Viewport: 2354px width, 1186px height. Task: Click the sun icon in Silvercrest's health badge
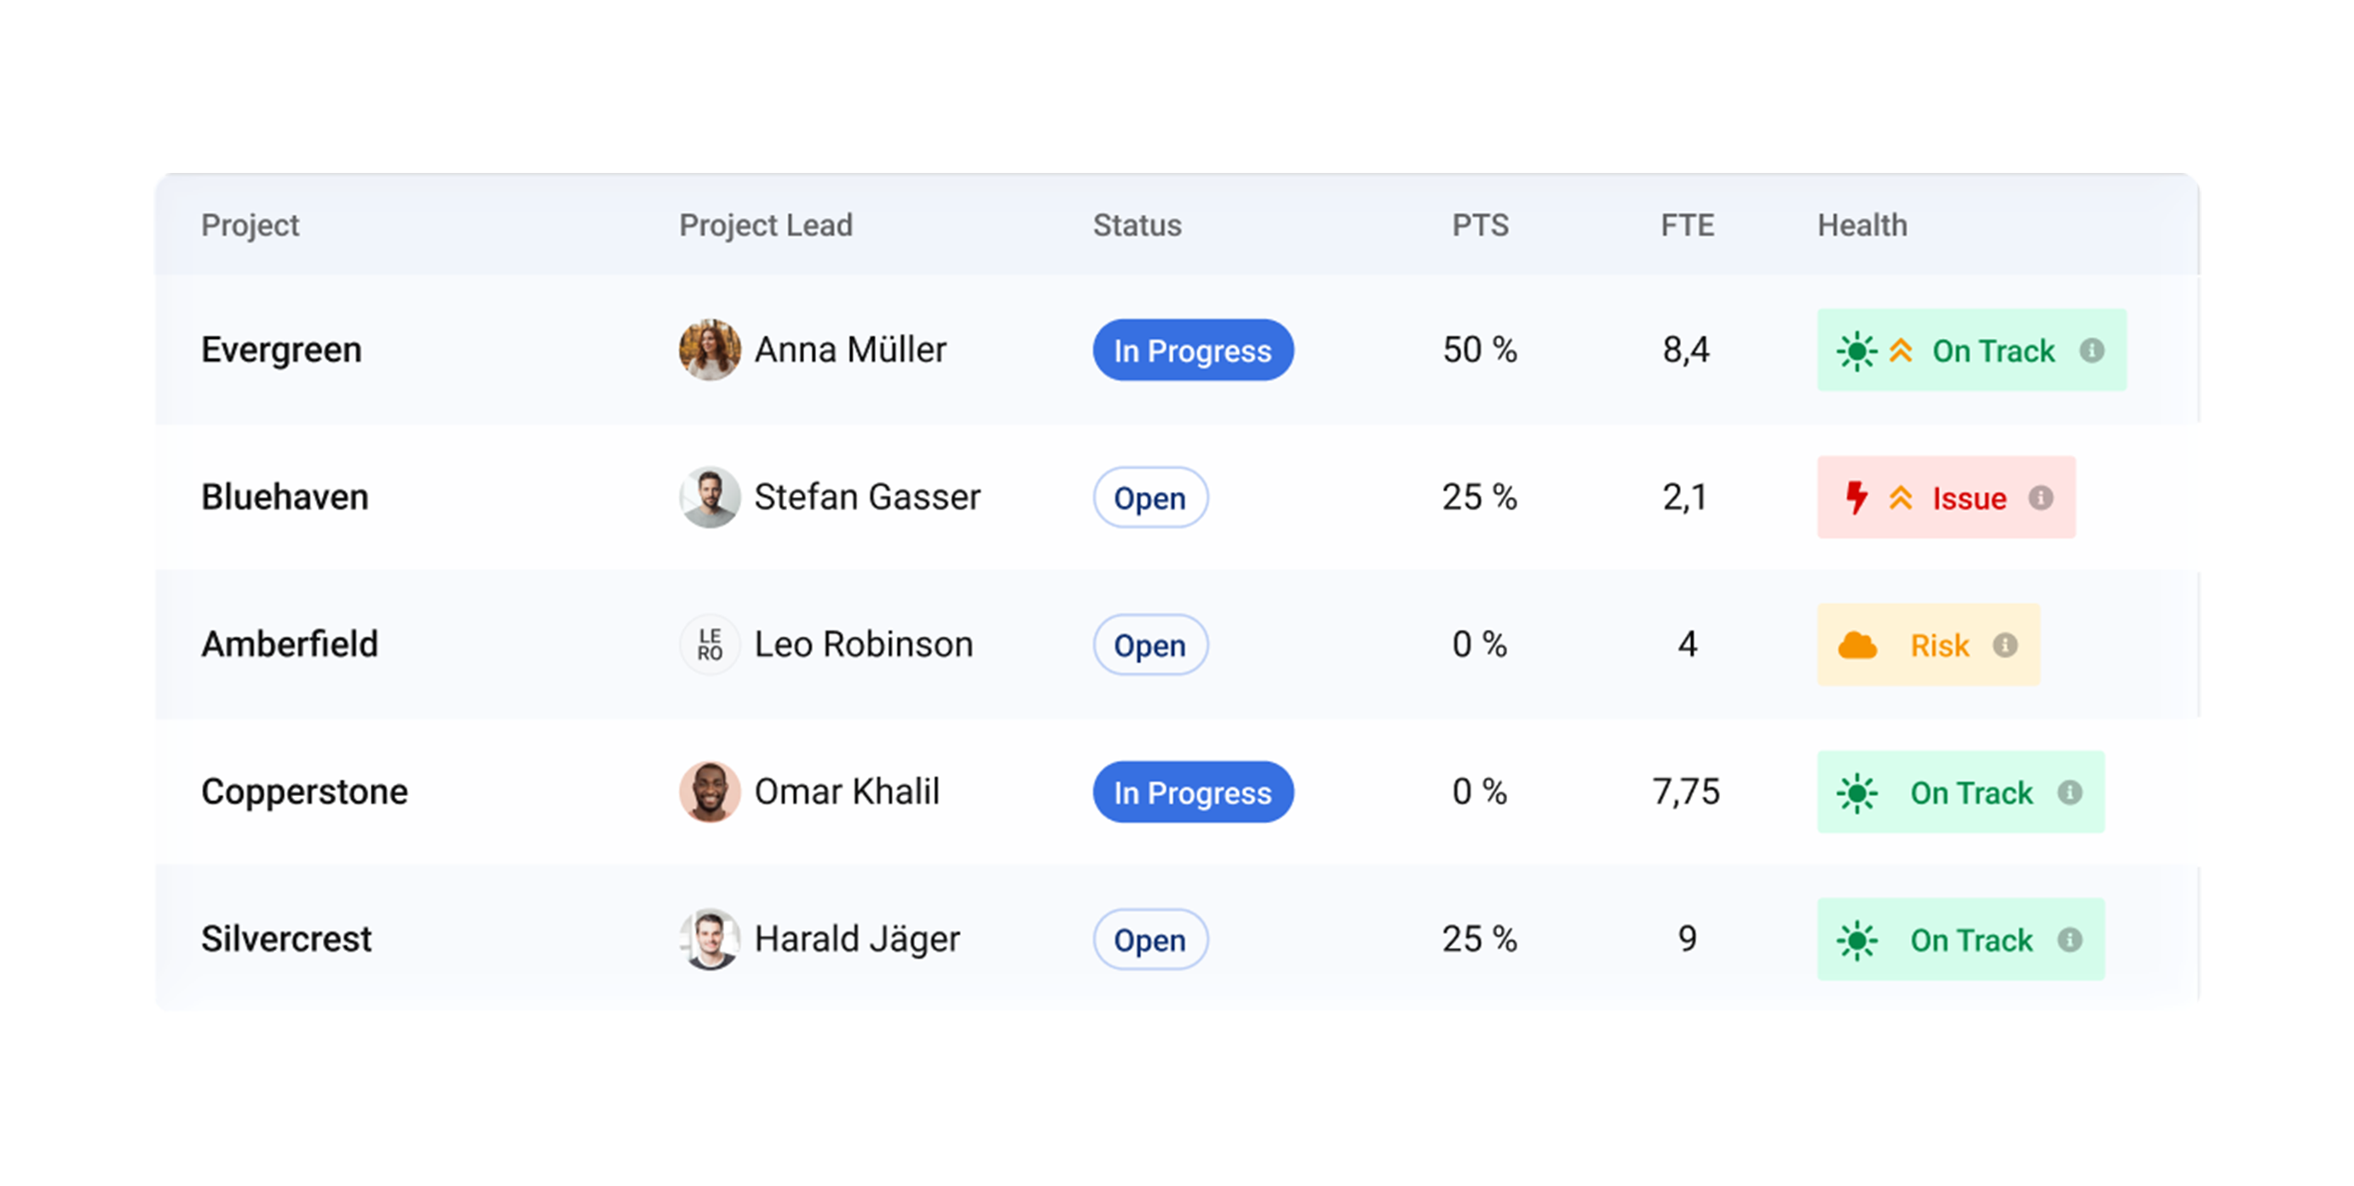coord(1857,941)
